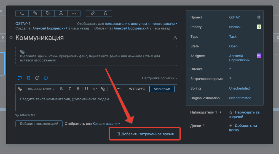Click the pencil edit issue icon
Viewport: 279px width, 154px height.
tap(93, 13)
